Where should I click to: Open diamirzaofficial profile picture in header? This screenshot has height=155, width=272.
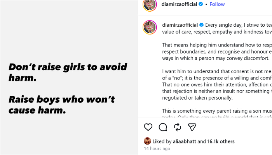click(150, 5)
